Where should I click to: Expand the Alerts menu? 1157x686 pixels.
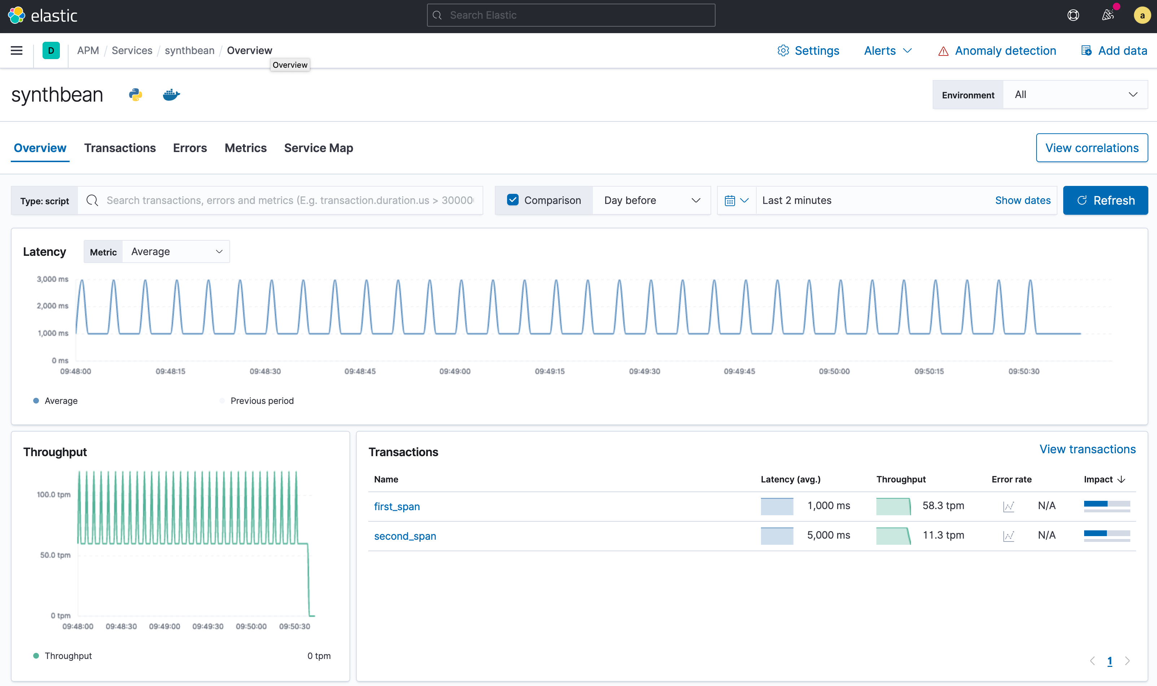[x=888, y=50]
